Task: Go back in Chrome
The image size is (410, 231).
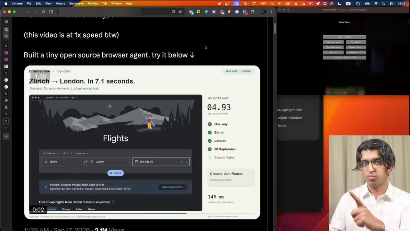Action: point(28,12)
